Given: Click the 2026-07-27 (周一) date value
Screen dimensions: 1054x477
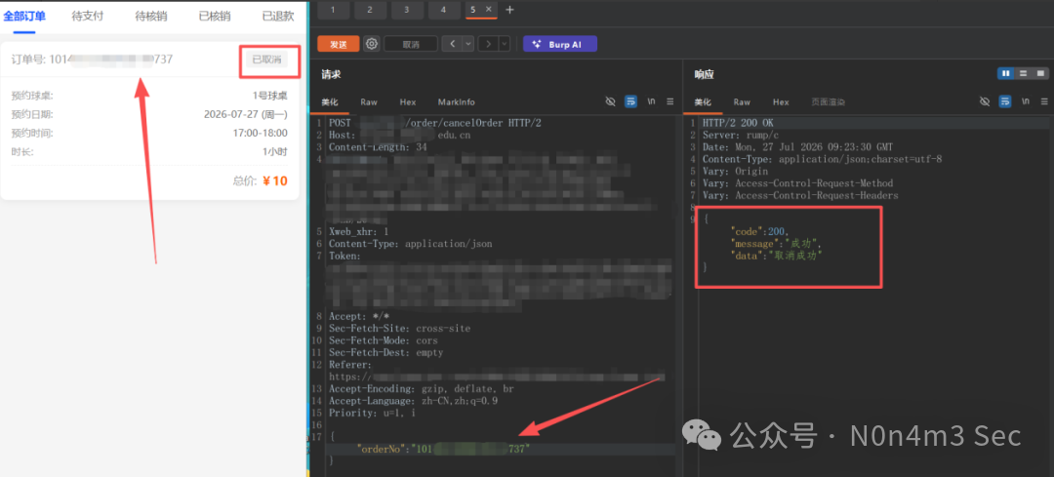Looking at the screenshot, I should click(x=245, y=114).
